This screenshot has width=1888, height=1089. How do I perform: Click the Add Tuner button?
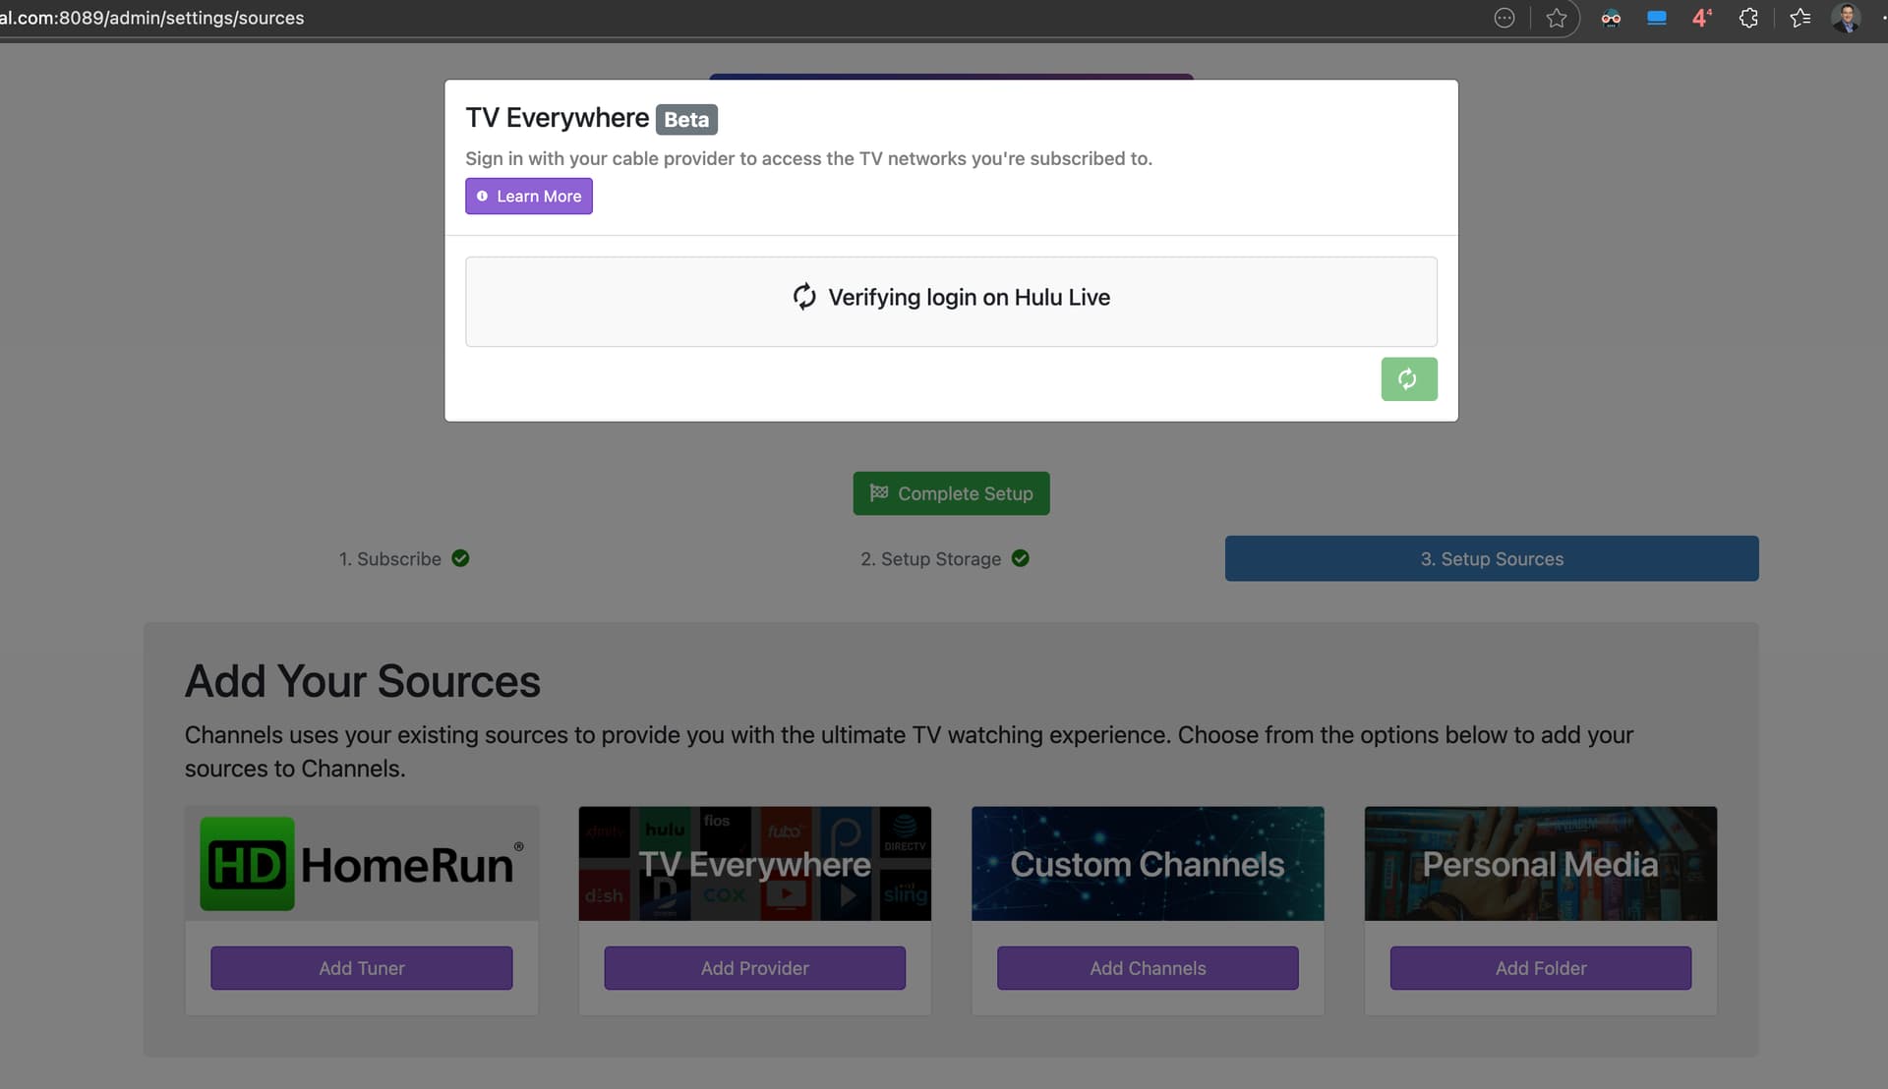click(361, 968)
